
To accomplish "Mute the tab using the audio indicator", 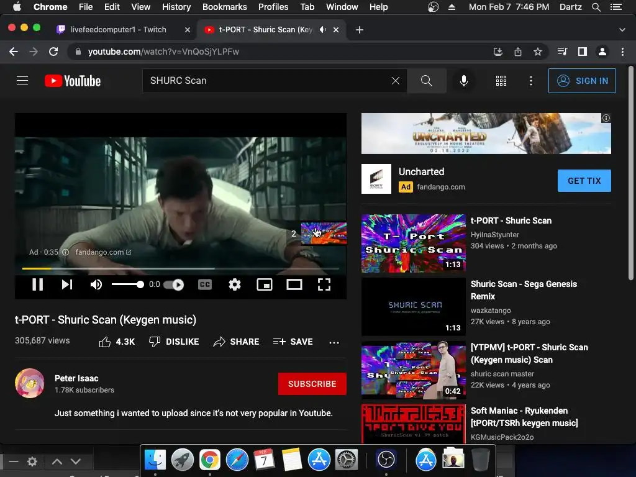I will (322, 30).
